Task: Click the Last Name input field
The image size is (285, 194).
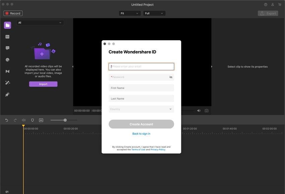Action: [141, 98]
